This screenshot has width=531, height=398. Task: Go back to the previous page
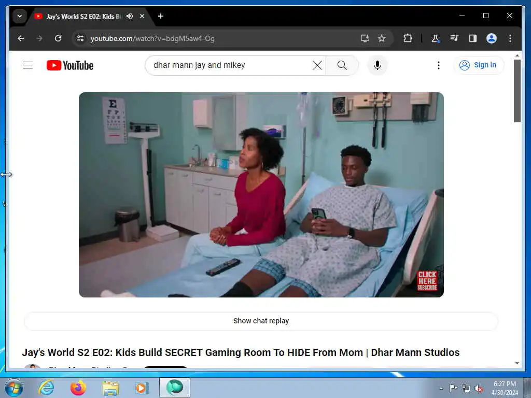(21, 38)
